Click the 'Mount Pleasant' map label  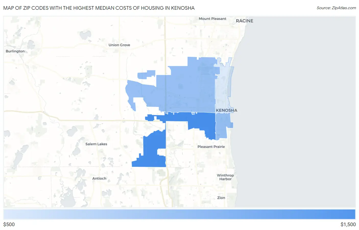(212, 19)
